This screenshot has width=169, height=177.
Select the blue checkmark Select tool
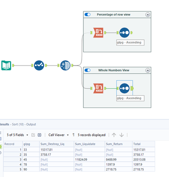tap(39, 65)
